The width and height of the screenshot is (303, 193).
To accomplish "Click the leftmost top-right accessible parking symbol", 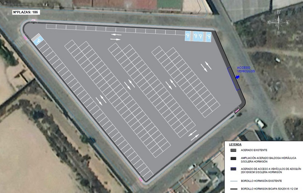I will point(188,36).
